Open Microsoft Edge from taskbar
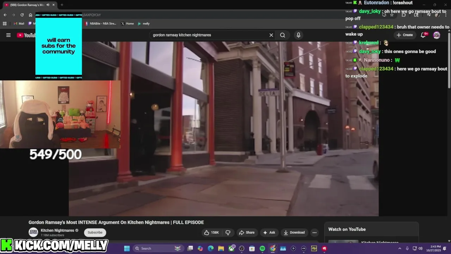The image size is (451, 254). tap(211, 248)
